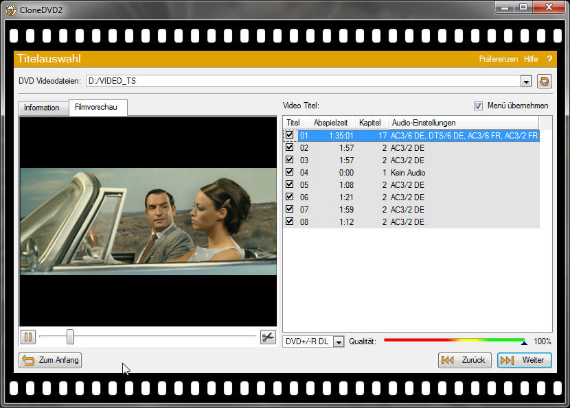Image resolution: width=570 pixels, height=408 pixels.
Task: Click the question mark help icon
Action: 549,59
